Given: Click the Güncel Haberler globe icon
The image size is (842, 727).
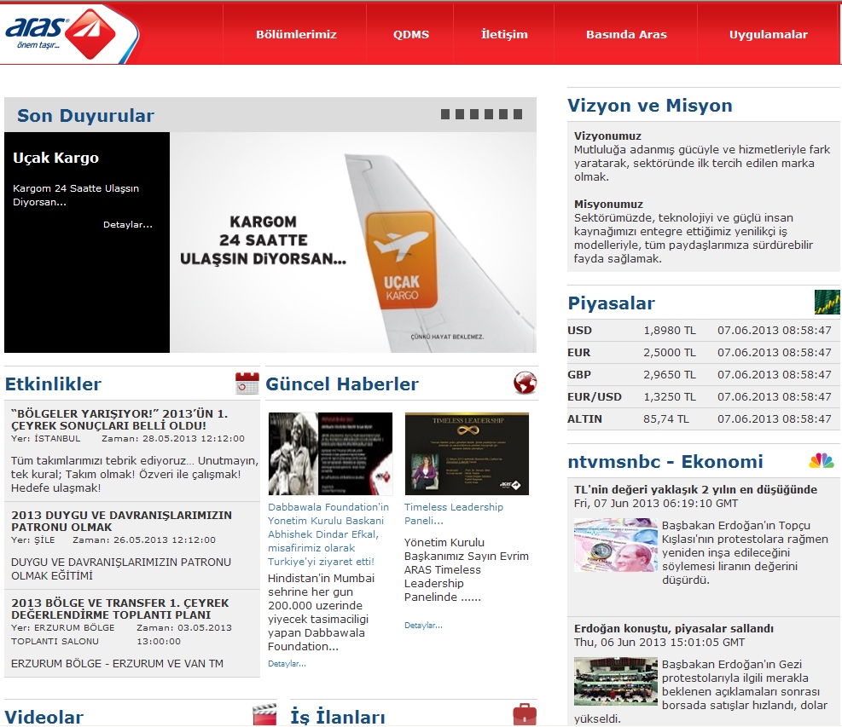Looking at the screenshot, I should pos(525,383).
